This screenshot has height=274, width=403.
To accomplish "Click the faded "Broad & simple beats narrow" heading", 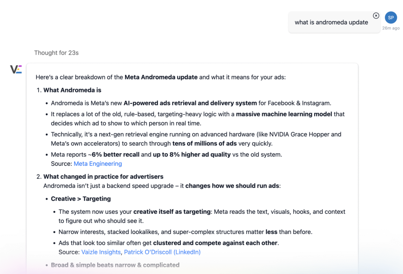I will click(x=115, y=265).
